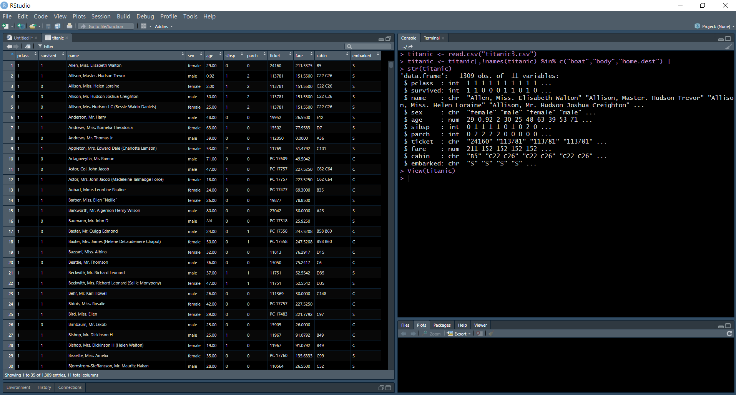
Task: Click the forward navigation arrow in data viewer
Action: pos(16,46)
